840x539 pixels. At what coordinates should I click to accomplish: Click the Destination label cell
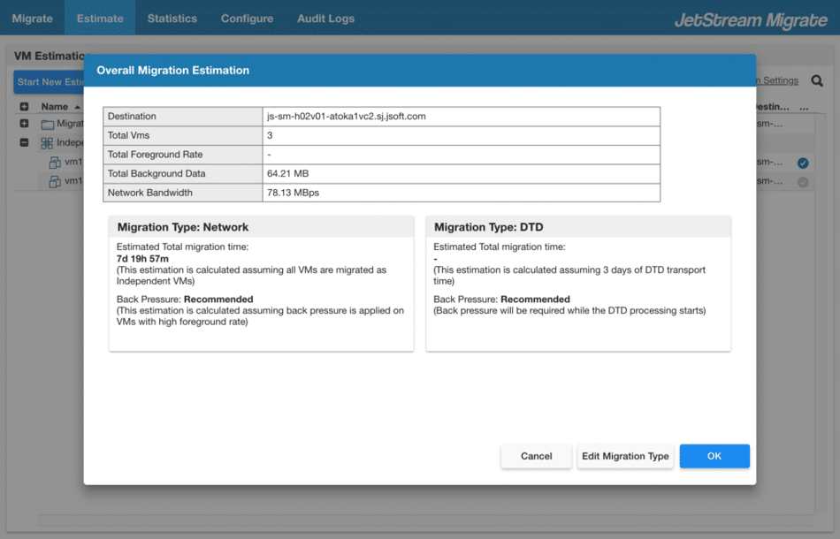pyautogui.click(x=183, y=116)
